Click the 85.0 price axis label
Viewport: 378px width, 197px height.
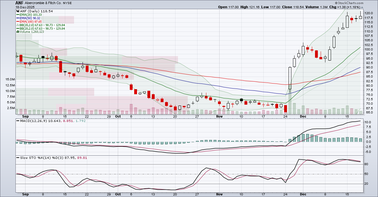[x=368, y=77]
